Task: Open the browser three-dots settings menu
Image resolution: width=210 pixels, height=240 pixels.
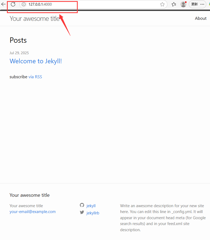Action: click(202, 4)
